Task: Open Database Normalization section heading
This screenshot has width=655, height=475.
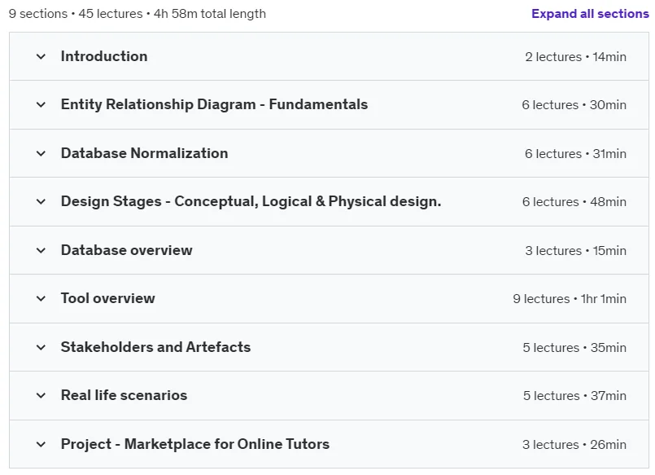Action: point(145,153)
